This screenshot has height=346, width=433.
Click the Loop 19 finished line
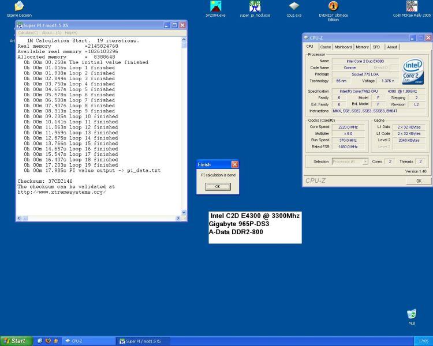pos(71,165)
